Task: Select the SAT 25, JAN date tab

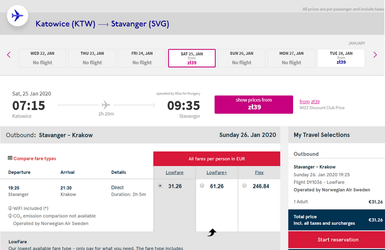Action: coord(192,58)
